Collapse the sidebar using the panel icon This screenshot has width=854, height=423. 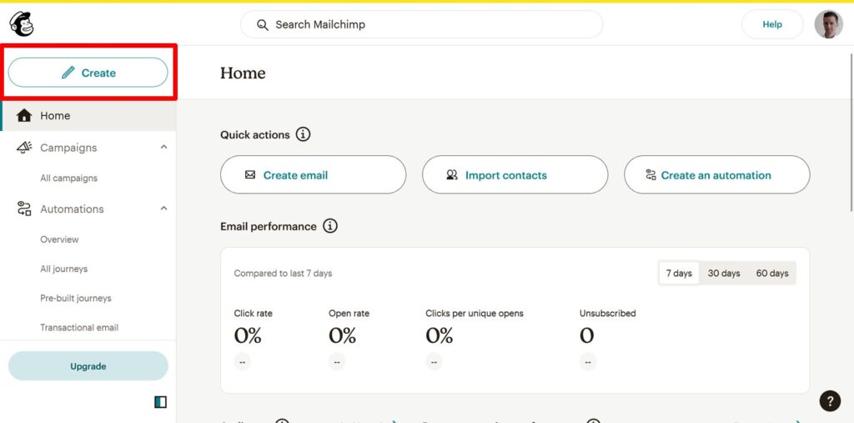160,402
